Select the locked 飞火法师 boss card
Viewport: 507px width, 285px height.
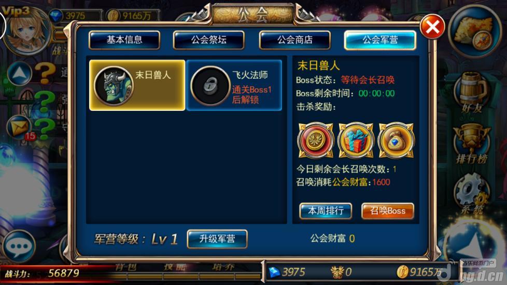234,85
